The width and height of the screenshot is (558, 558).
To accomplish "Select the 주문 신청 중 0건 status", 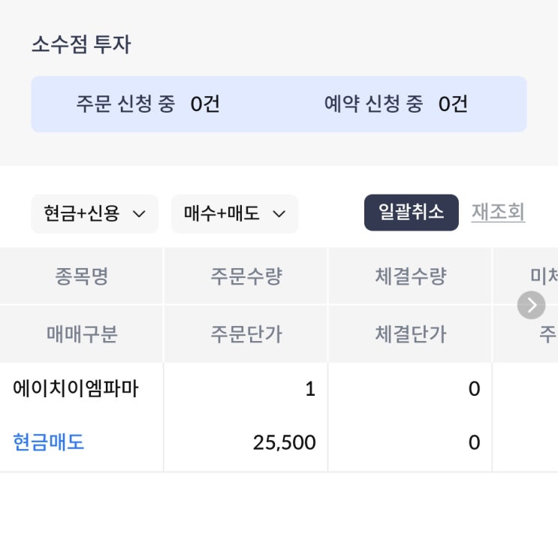I will pos(148,104).
